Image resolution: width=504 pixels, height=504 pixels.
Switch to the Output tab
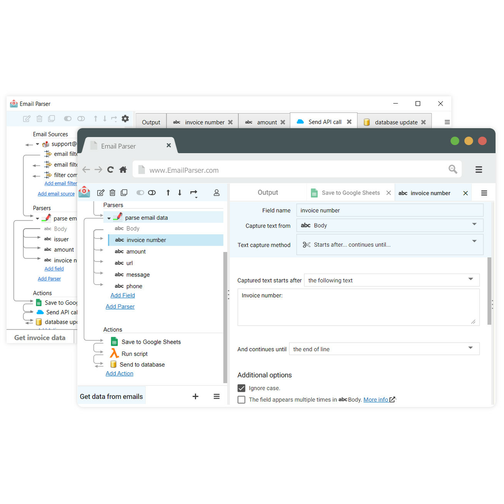coord(268,193)
